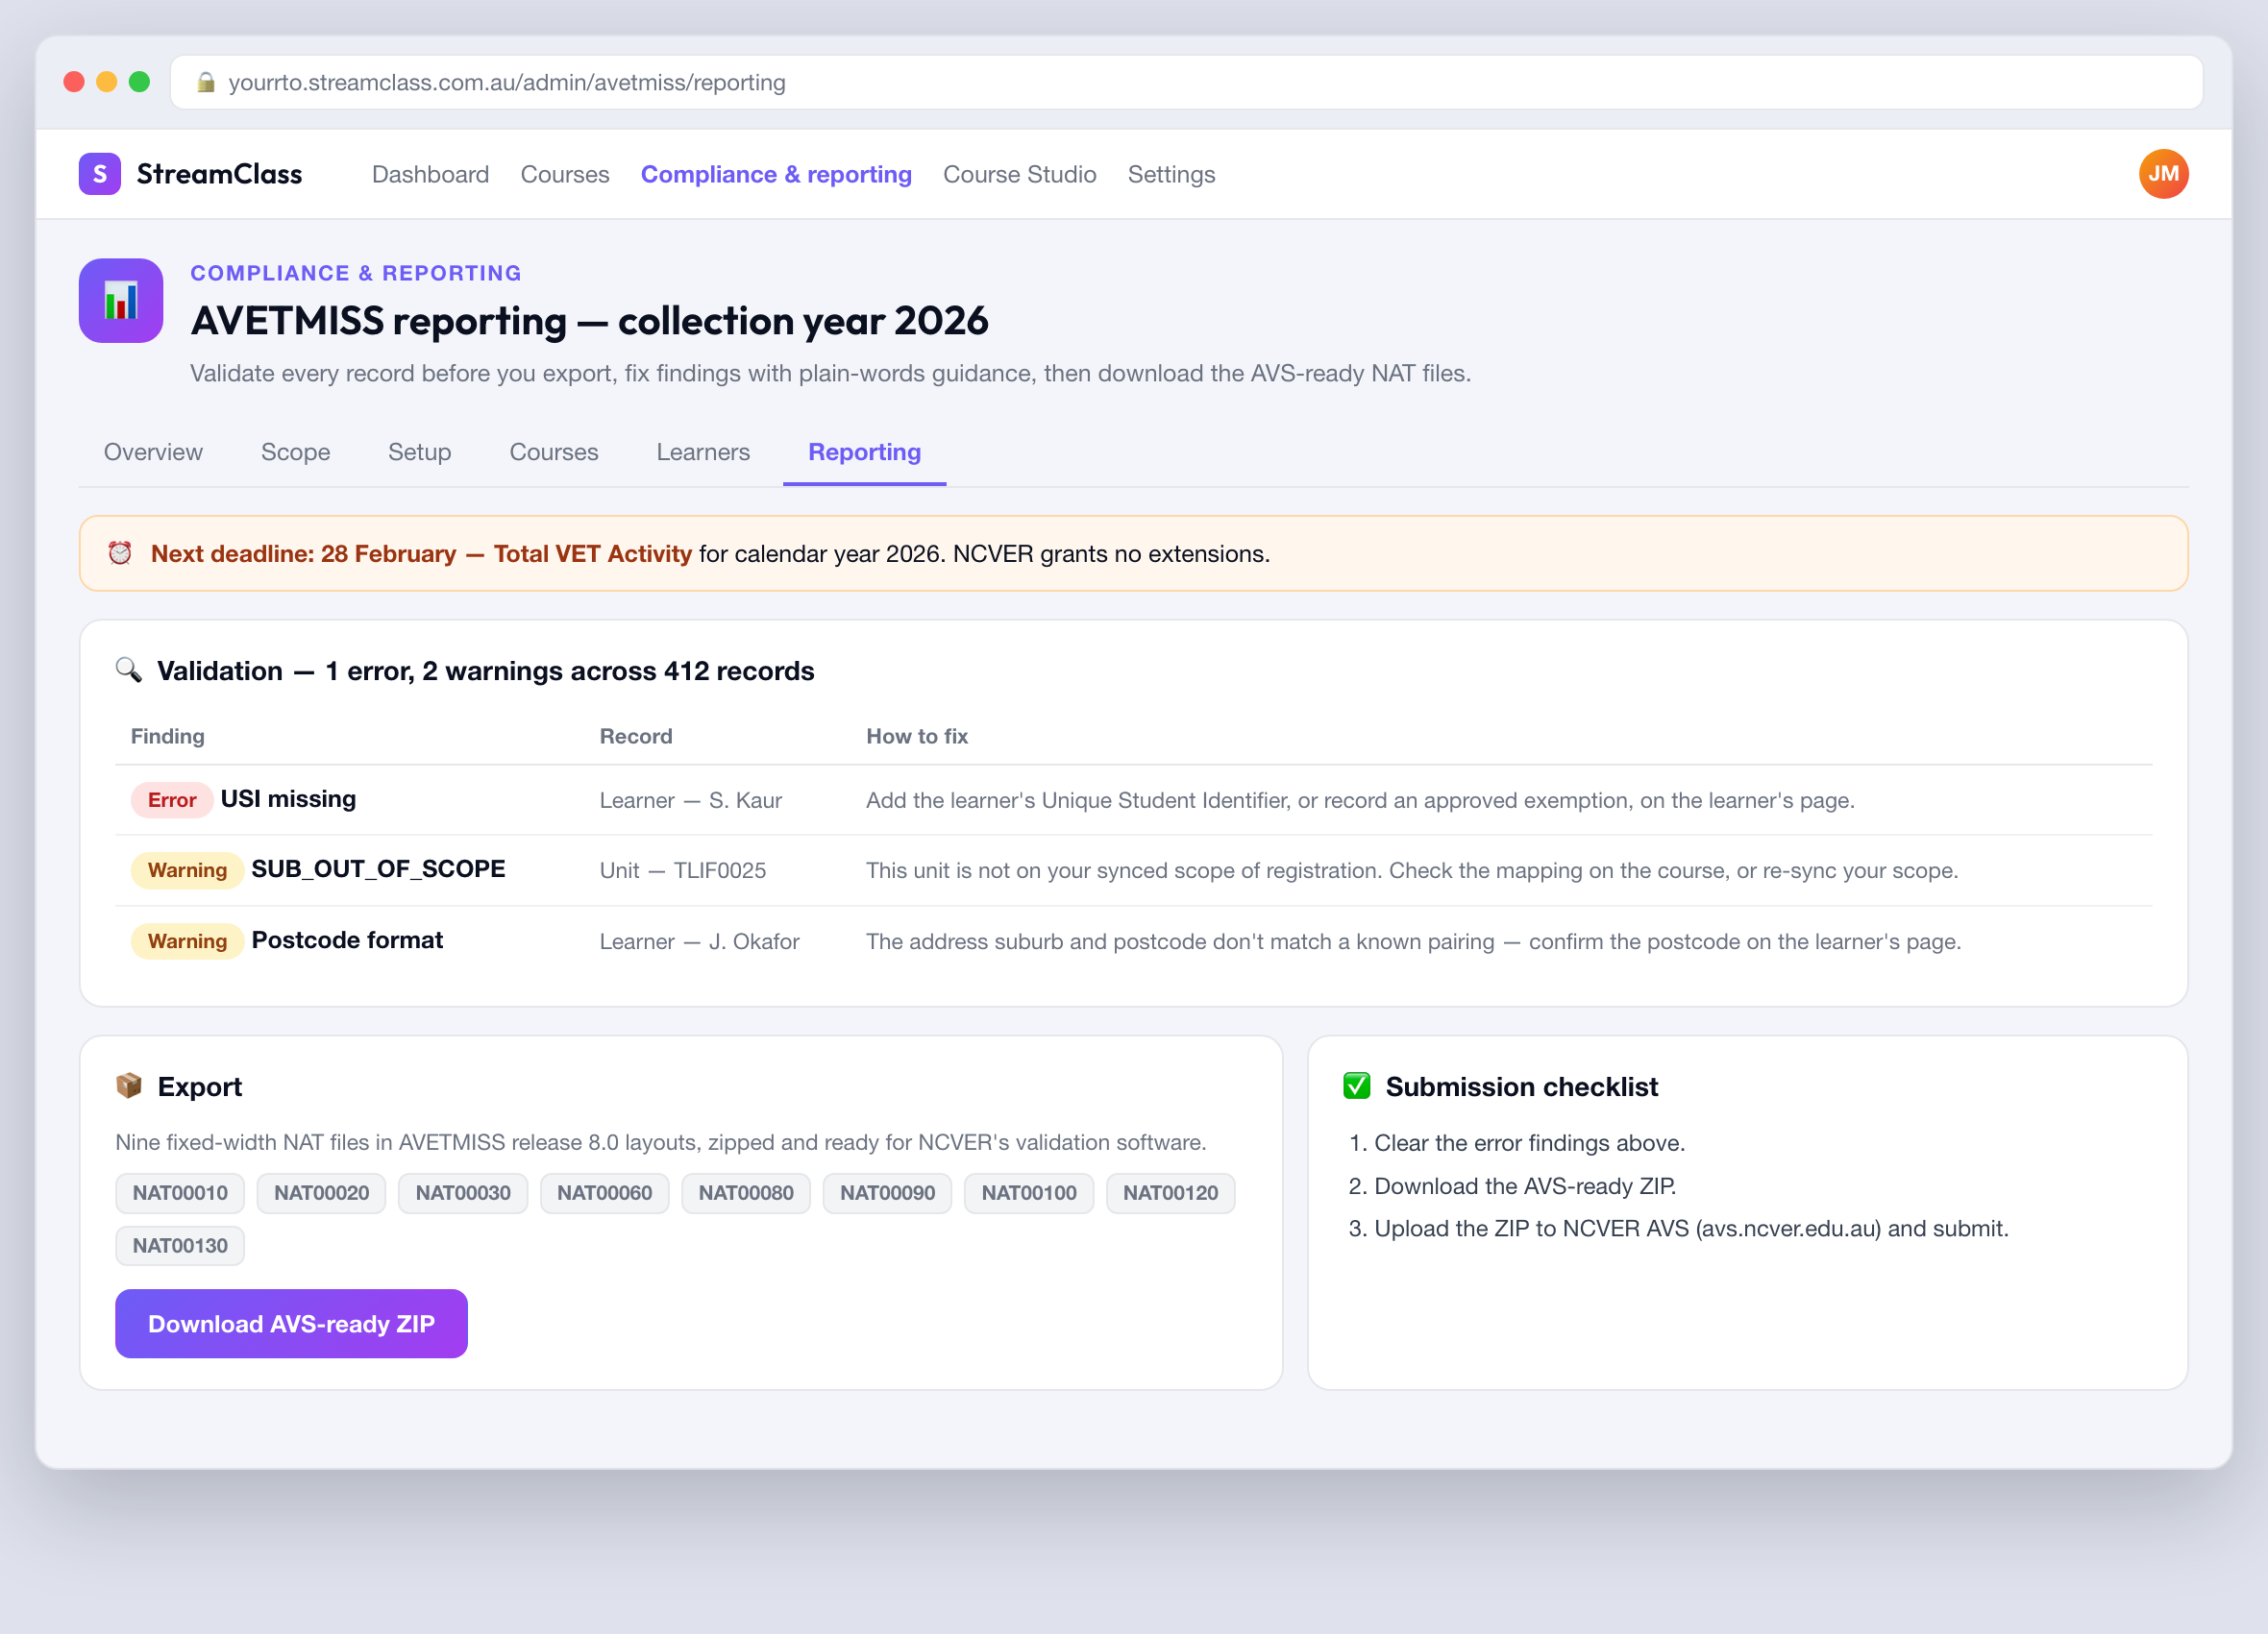The height and width of the screenshot is (1634, 2268).
Task: Click the NAT00100 file chip
Action: (1029, 1192)
